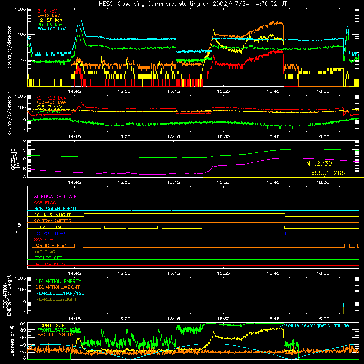Click the FRONTS_OFF flag label
The width and height of the screenshot is (364, 364).
[48, 258]
